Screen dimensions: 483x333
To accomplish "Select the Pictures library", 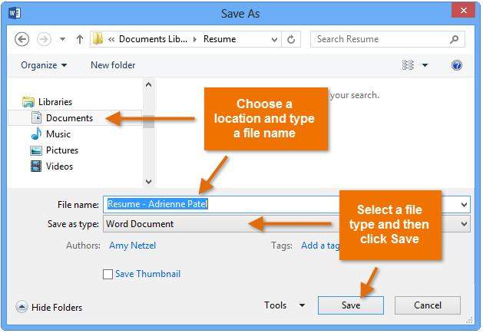I will coord(62,150).
